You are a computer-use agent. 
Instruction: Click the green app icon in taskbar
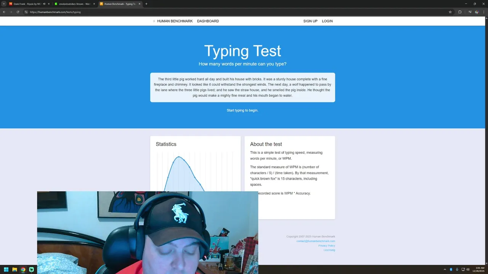coord(31,269)
